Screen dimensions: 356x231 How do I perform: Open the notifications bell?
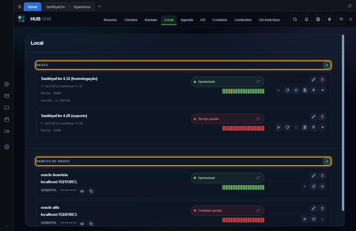tap(306, 19)
